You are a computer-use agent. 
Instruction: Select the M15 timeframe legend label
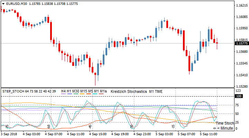pos(84,91)
